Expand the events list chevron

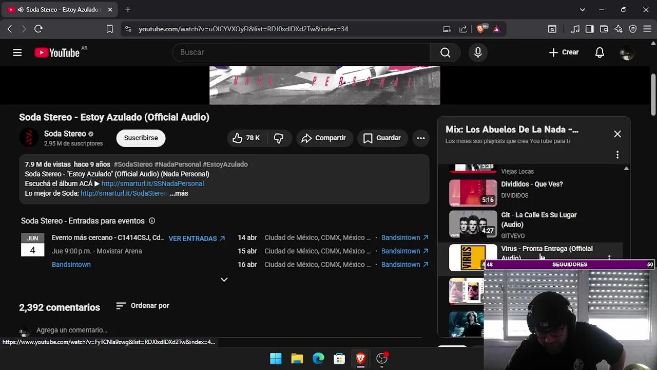click(224, 280)
